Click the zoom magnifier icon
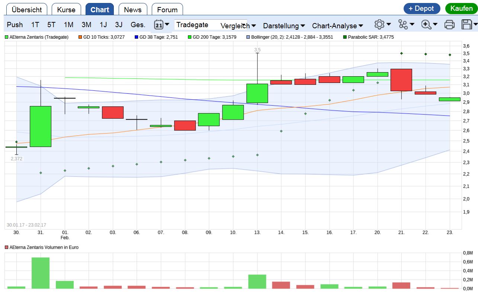The image size is (478, 293). click(429, 25)
